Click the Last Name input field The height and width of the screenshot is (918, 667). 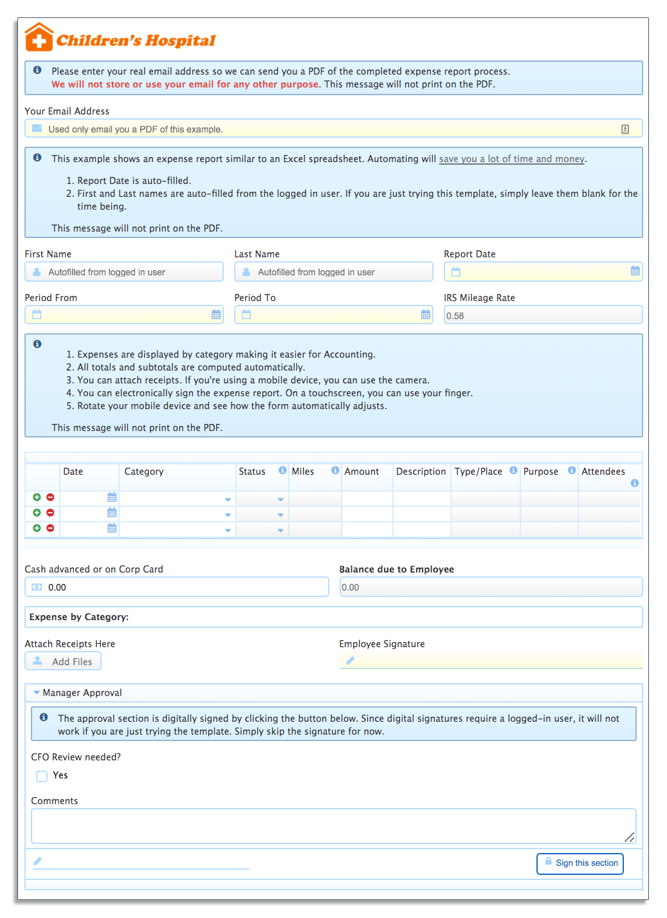coord(333,271)
